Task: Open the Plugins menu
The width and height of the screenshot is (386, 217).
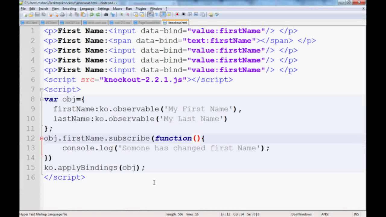Action: pos(141,8)
